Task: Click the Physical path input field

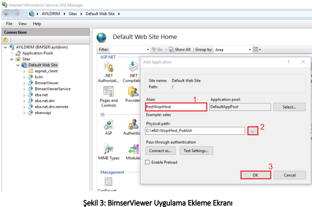Action: click(195, 131)
